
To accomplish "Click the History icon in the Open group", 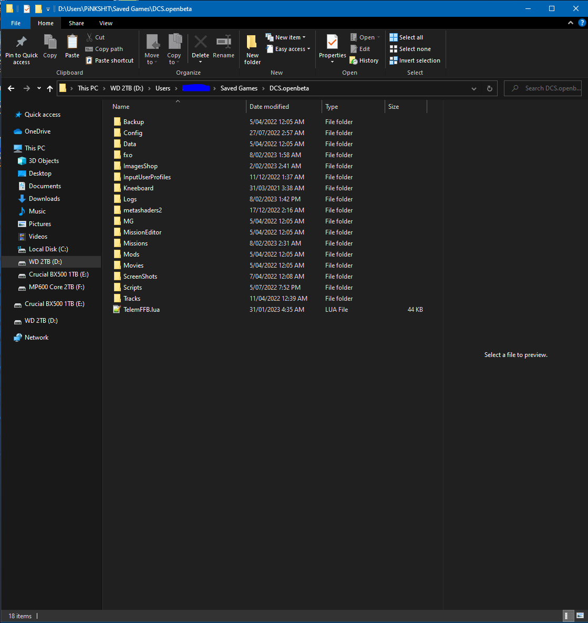I will coord(364,60).
